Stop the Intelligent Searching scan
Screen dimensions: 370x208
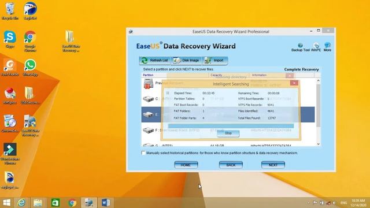click(228, 133)
